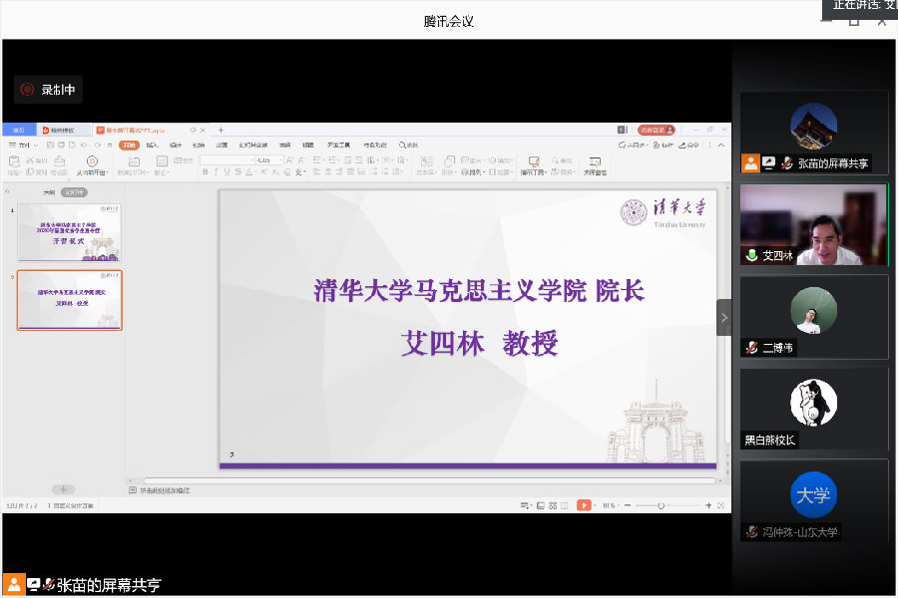This screenshot has height=598, width=898.
Task: Adjust the zoom slider in status bar
Action: click(661, 506)
